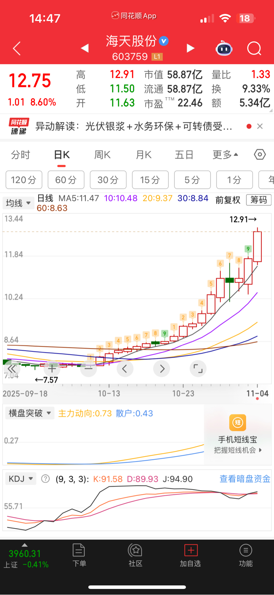Go to previous stock with left triangle
The height and width of the screenshot is (595, 274).
coord(85,48)
